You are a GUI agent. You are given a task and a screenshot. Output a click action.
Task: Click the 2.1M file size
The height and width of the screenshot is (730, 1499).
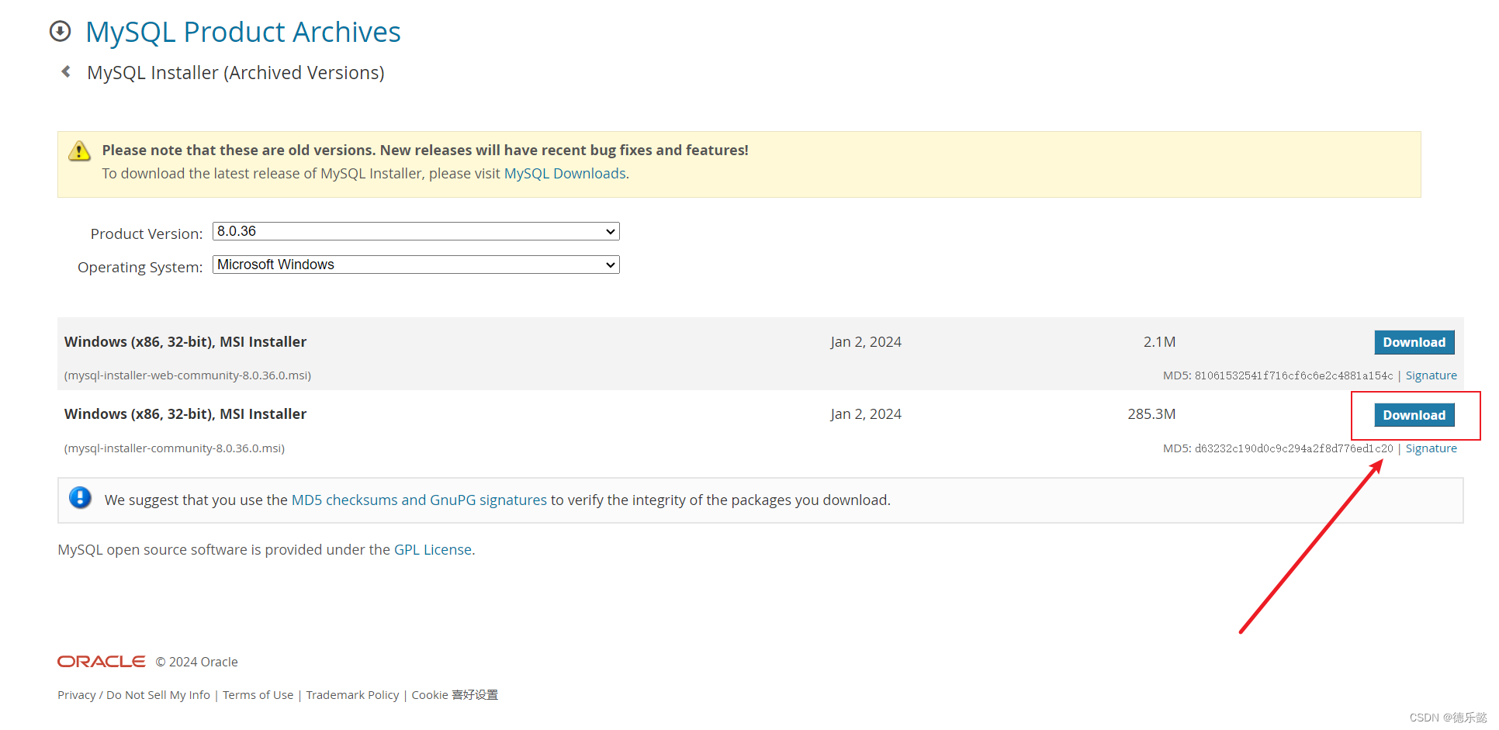1159,342
